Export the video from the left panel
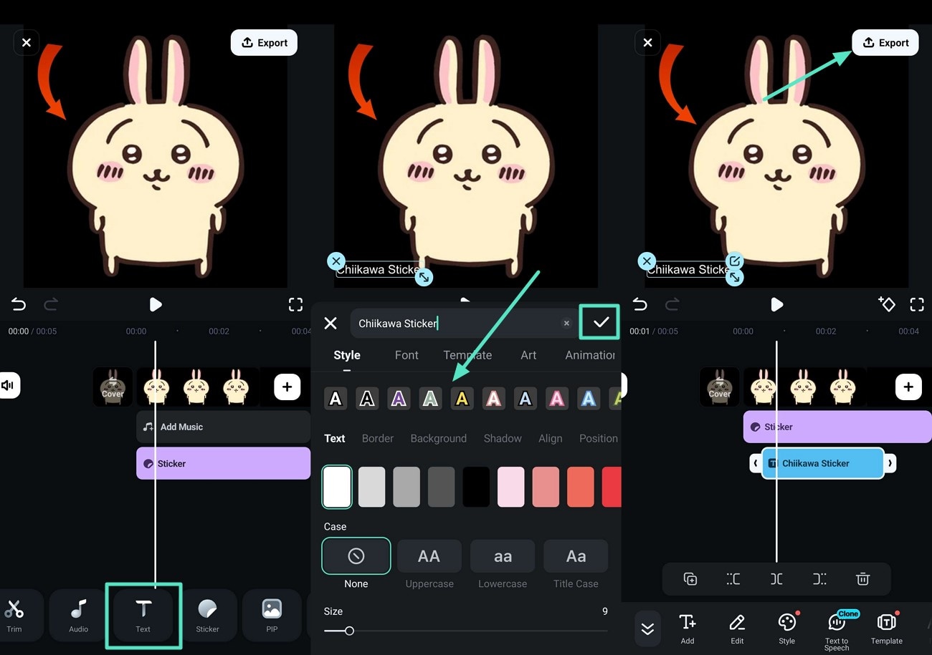This screenshot has height=655, width=932. pos(264,43)
